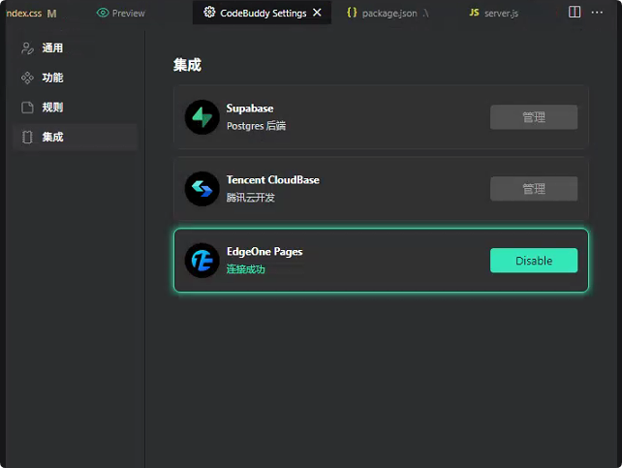Switch to the server.js tab
The width and height of the screenshot is (622, 468).
point(493,14)
